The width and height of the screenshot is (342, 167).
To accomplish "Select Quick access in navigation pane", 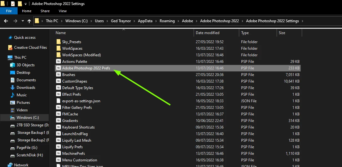I will (x=25, y=38).
